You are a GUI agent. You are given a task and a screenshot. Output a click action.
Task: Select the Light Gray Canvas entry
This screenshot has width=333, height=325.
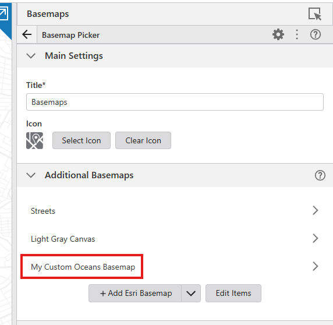pos(175,239)
